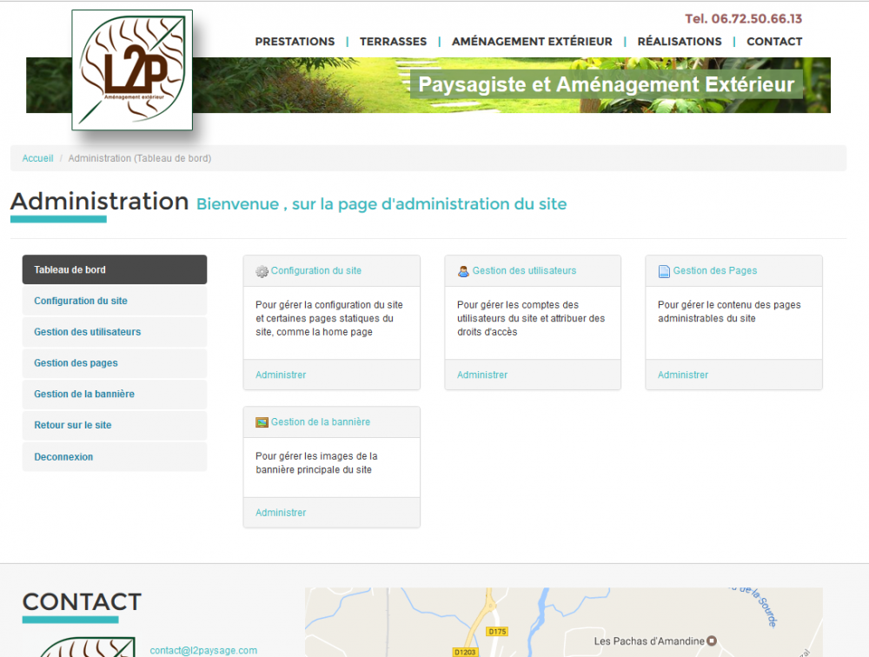Image resolution: width=869 pixels, height=657 pixels.
Task: Go to the Terrasses menu item
Action: [393, 42]
